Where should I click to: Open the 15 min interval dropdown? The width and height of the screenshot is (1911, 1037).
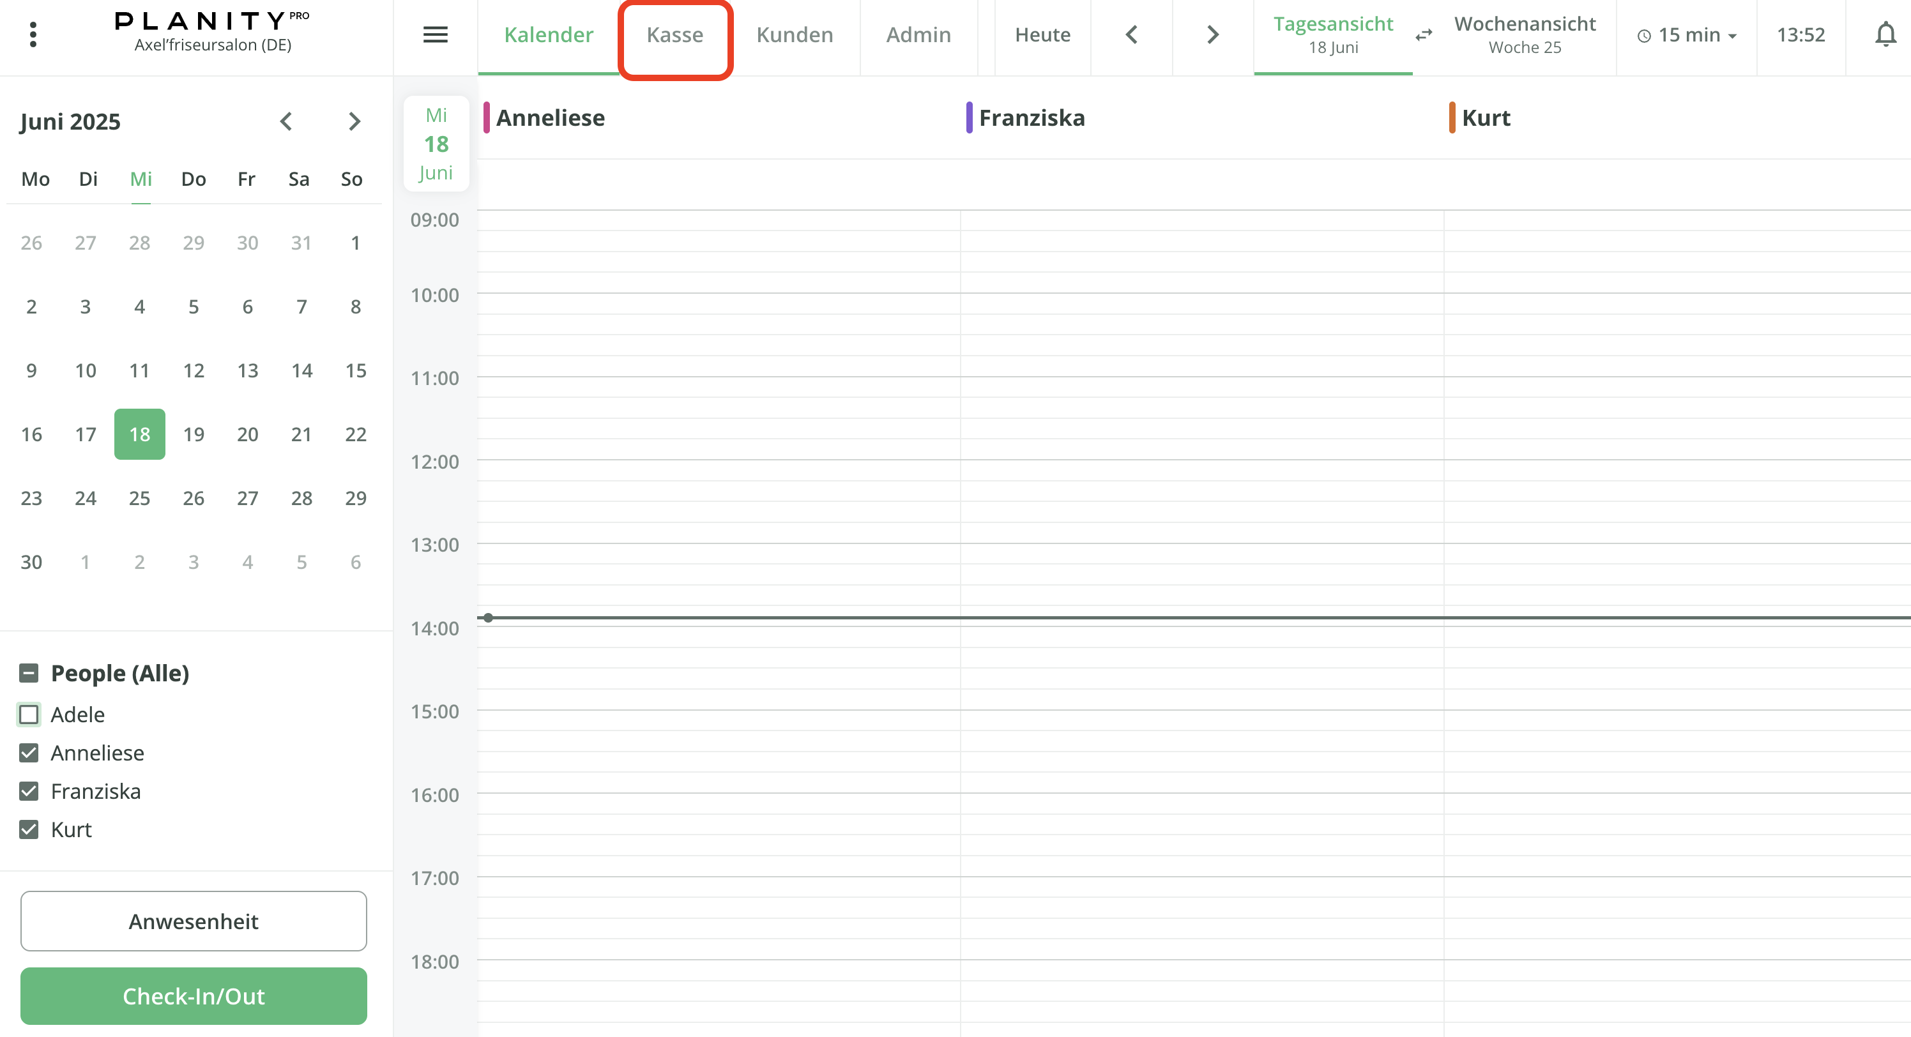[1686, 35]
